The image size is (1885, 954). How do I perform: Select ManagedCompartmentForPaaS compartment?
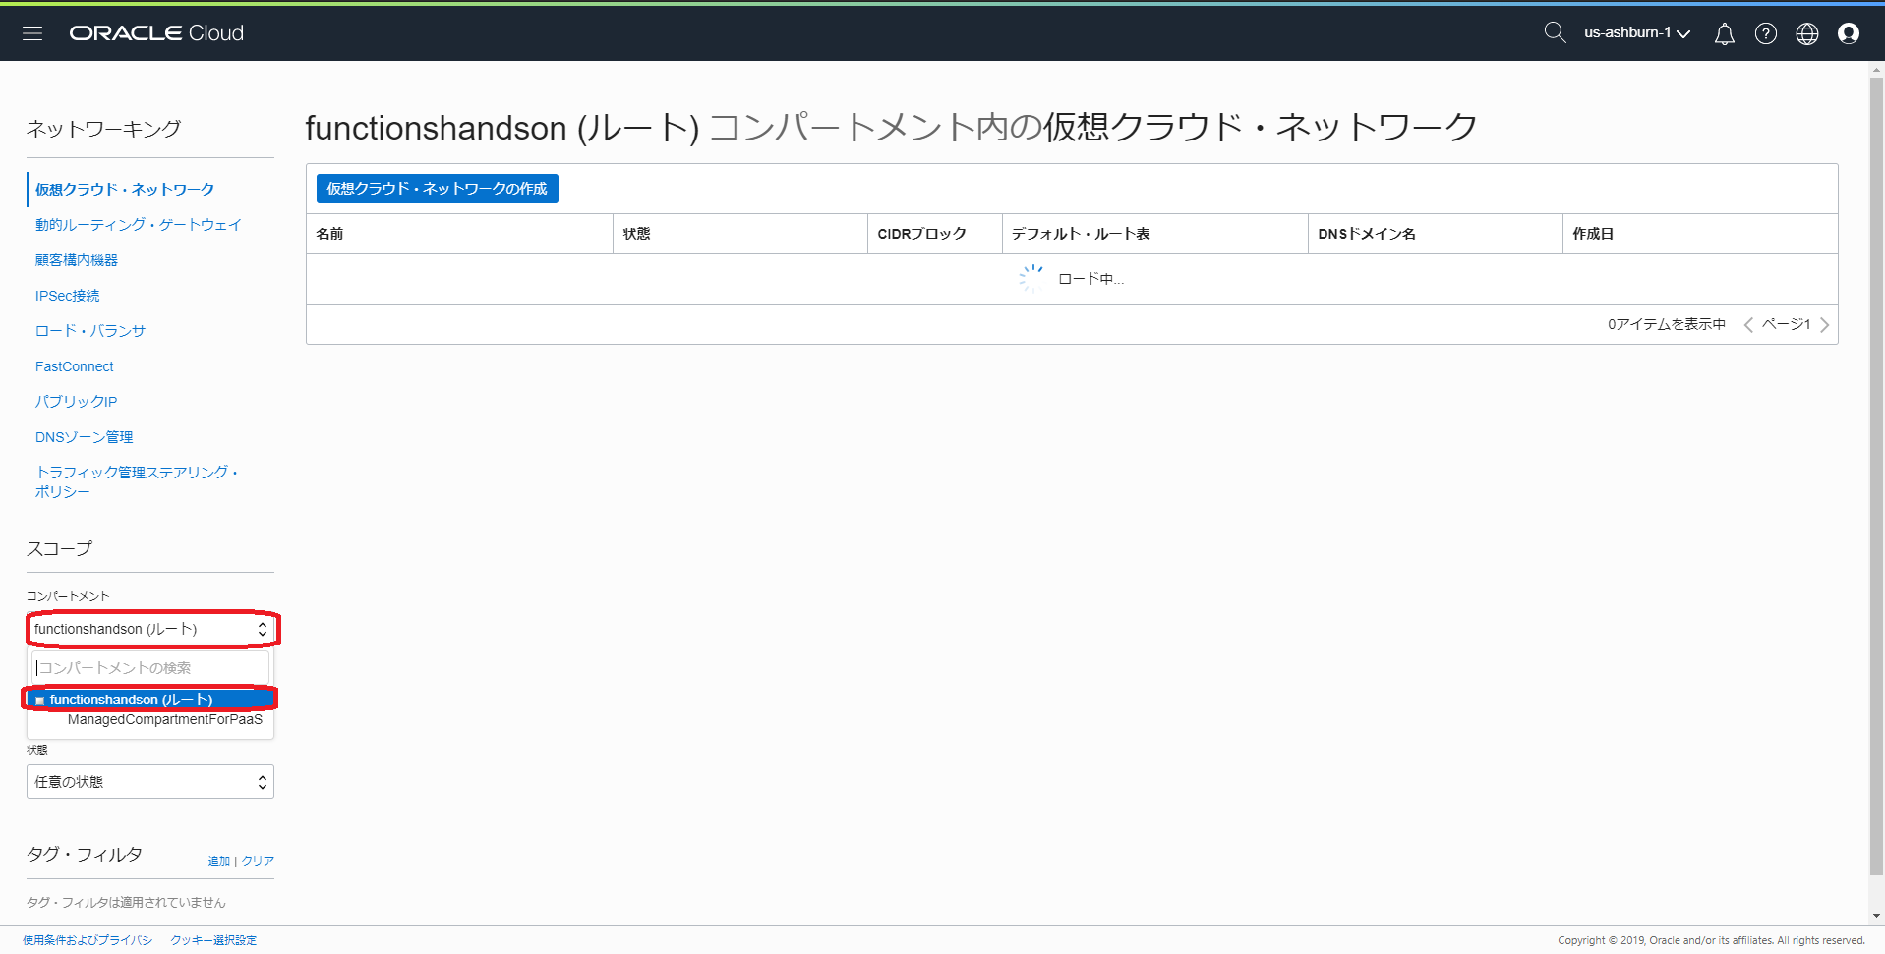click(164, 720)
